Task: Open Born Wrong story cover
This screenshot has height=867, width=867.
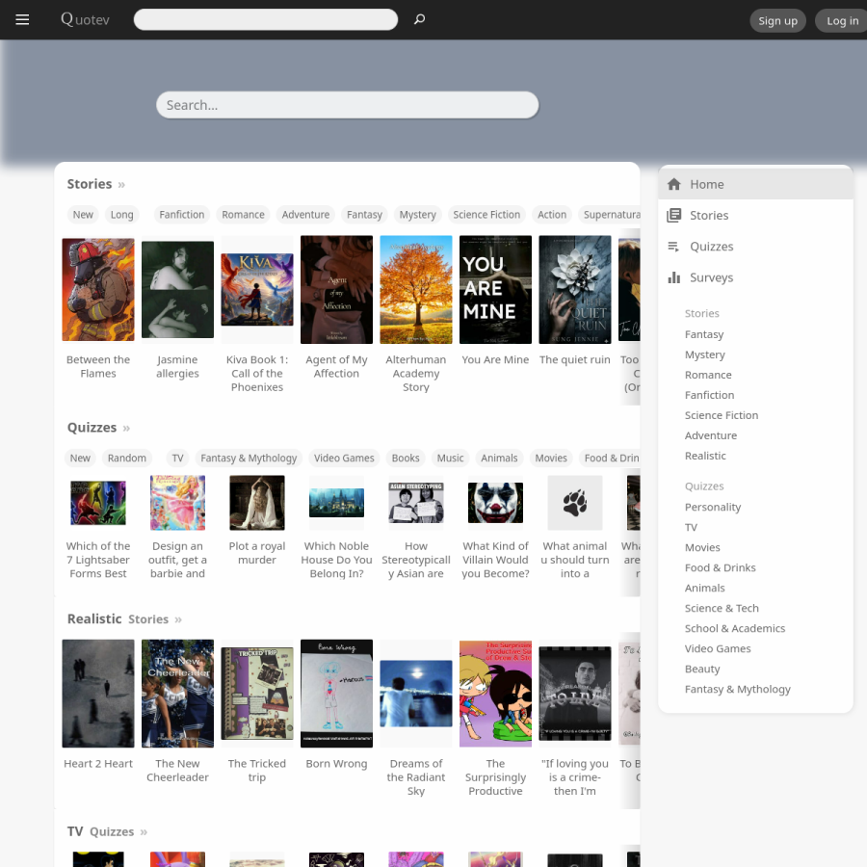Action: pyautogui.click(x=337, y=694)
